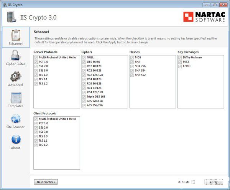The width and height of the screenshot is (230, 190).
Task: Click the Server Protocols heading
Action: tap(45, 52)
